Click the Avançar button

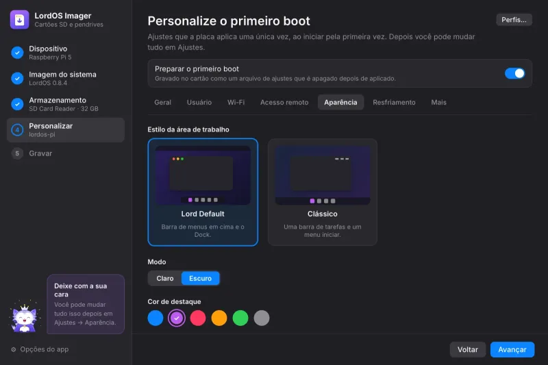coord(512,350)
